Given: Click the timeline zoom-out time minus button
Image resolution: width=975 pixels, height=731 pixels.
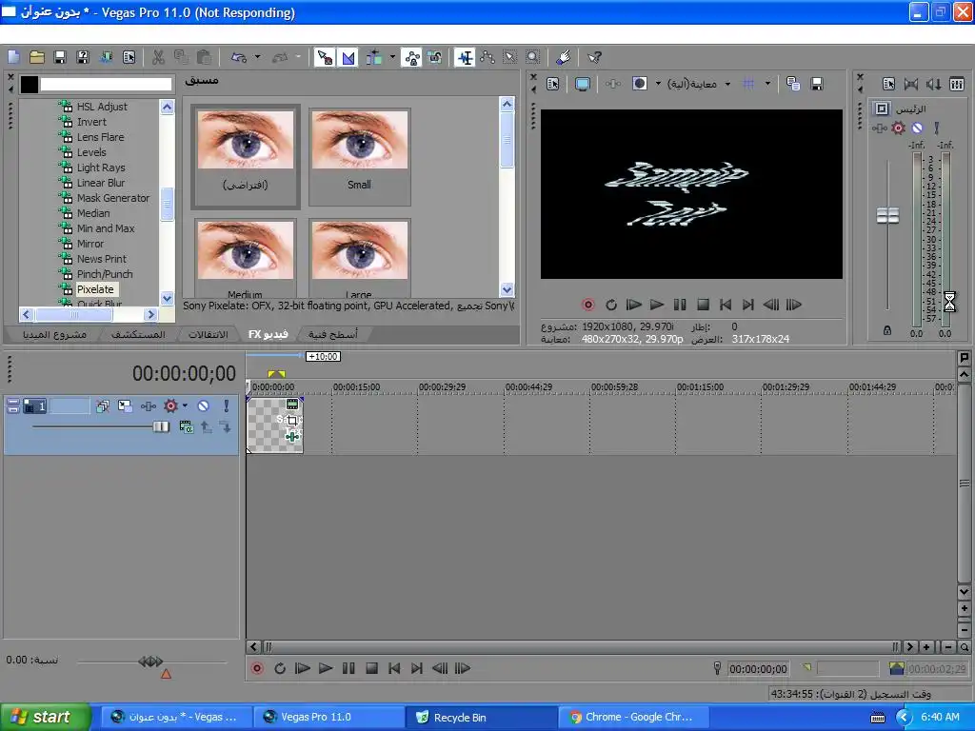Looking at the screenshot, I should [x=947, y=647].
